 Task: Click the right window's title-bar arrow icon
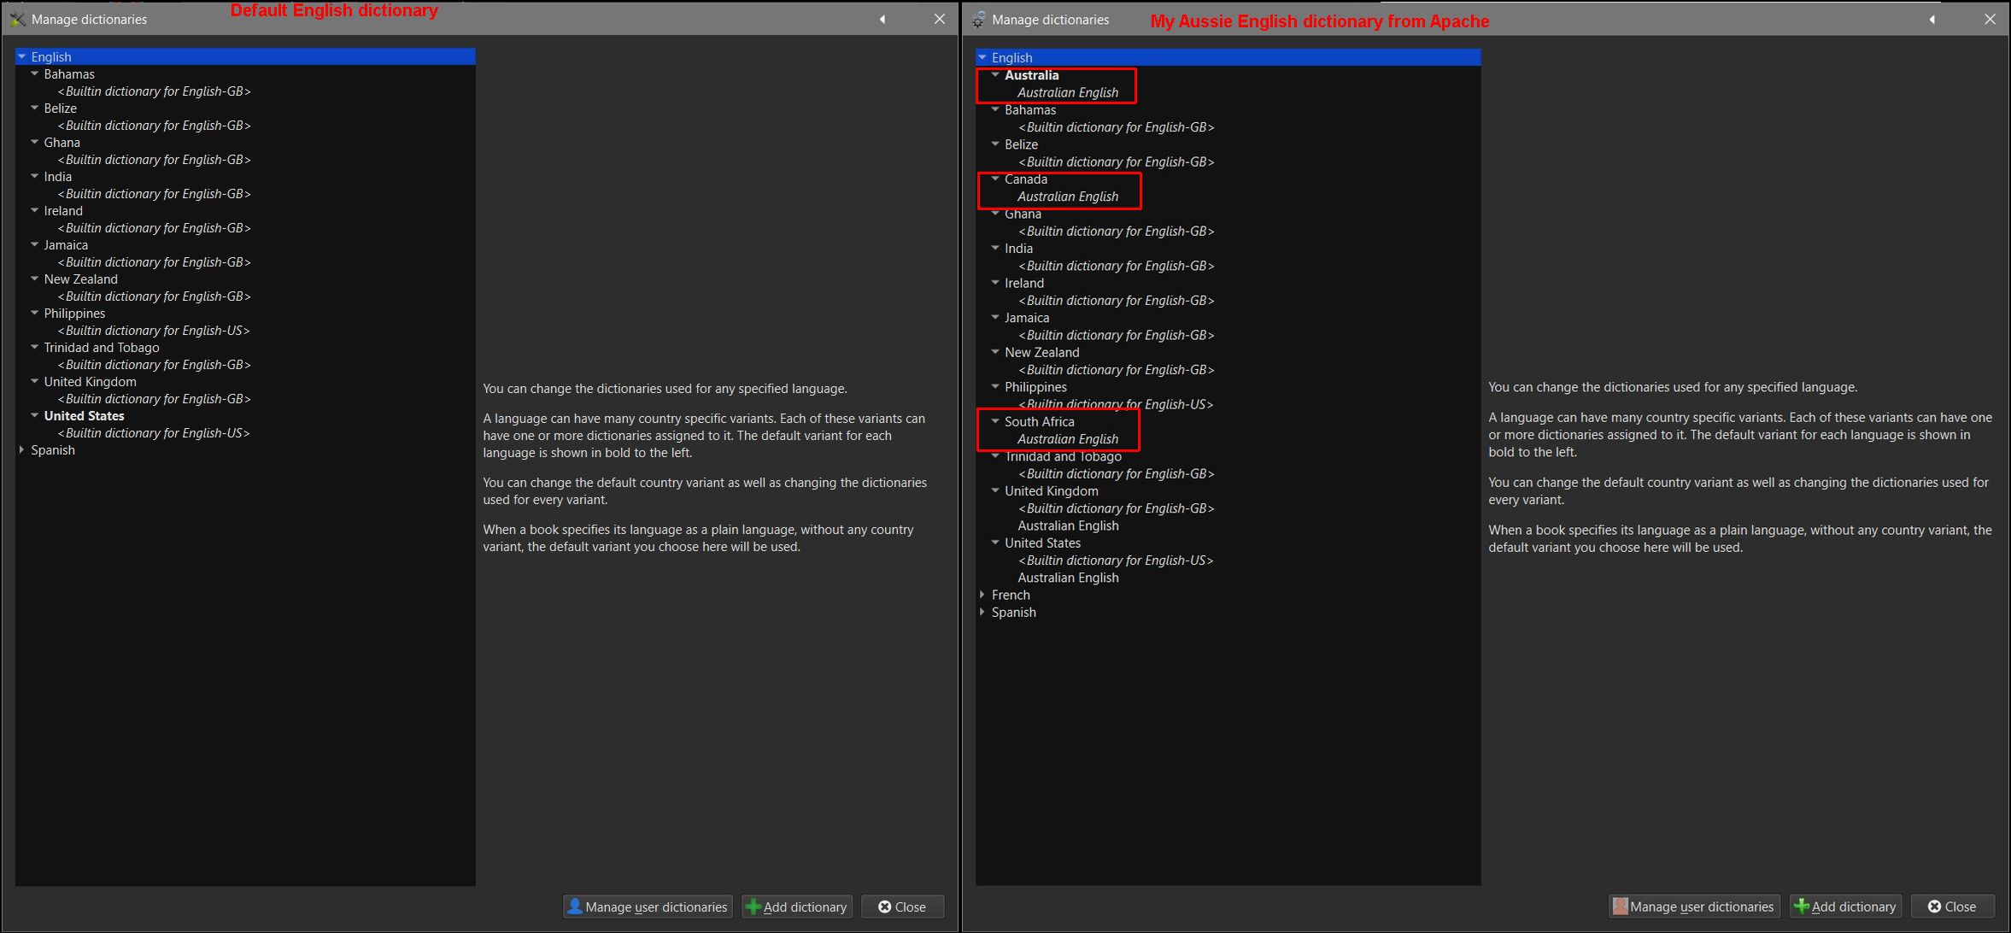[1932, 20]
